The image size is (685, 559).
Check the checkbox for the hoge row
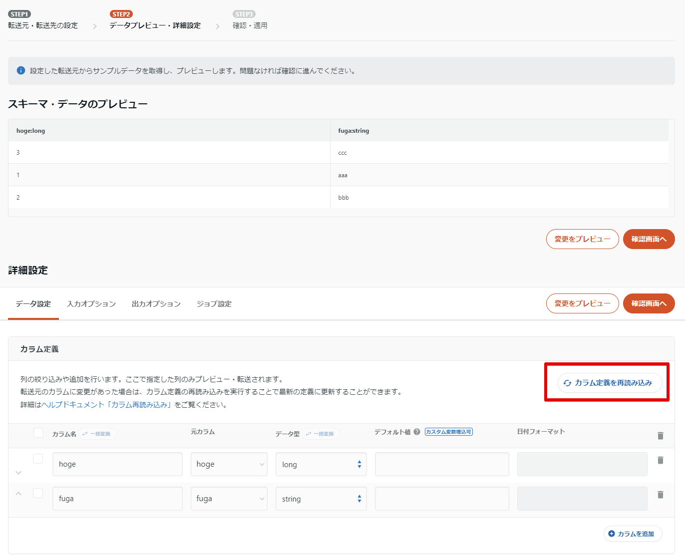point(38,459)
